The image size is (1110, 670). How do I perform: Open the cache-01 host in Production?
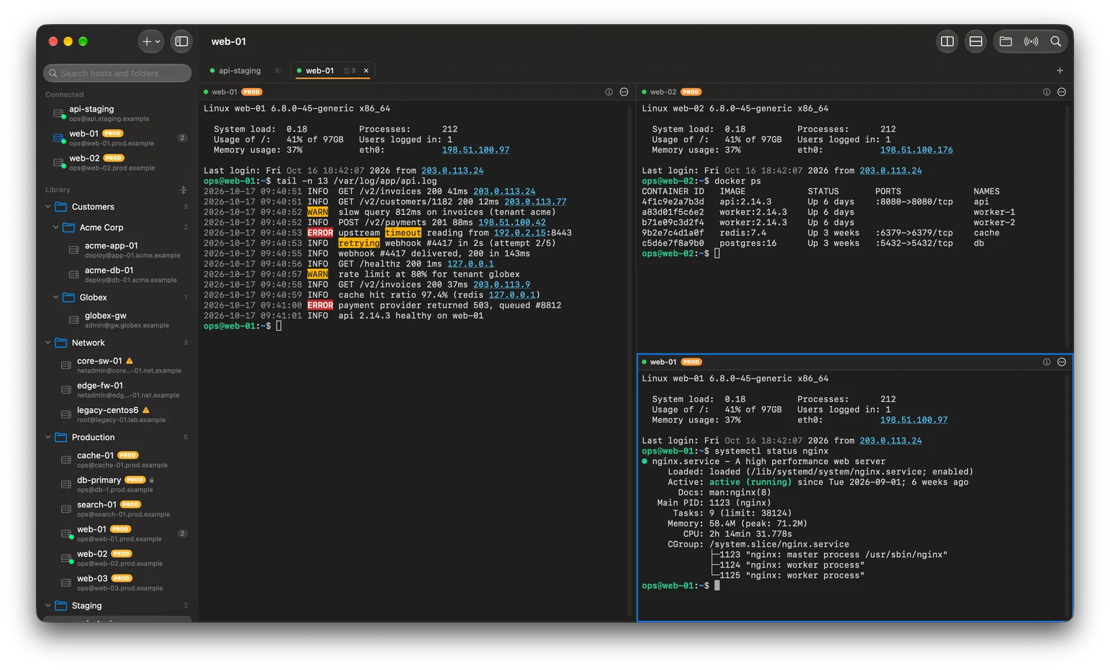coord(117,460)
